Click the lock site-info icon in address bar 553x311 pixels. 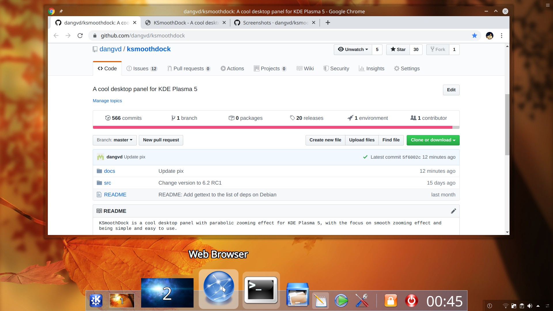pyautogui.click(x=94, y=35)
